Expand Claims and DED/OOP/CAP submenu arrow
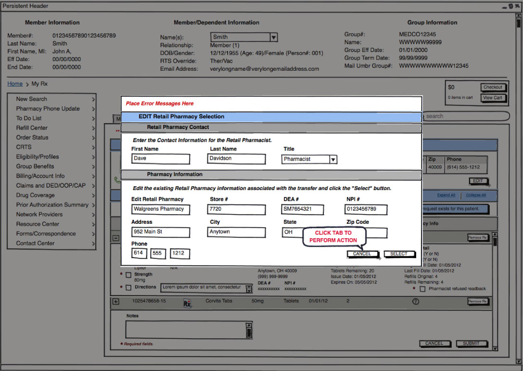Viewport: 523px width, 371px height. point(93,186)
